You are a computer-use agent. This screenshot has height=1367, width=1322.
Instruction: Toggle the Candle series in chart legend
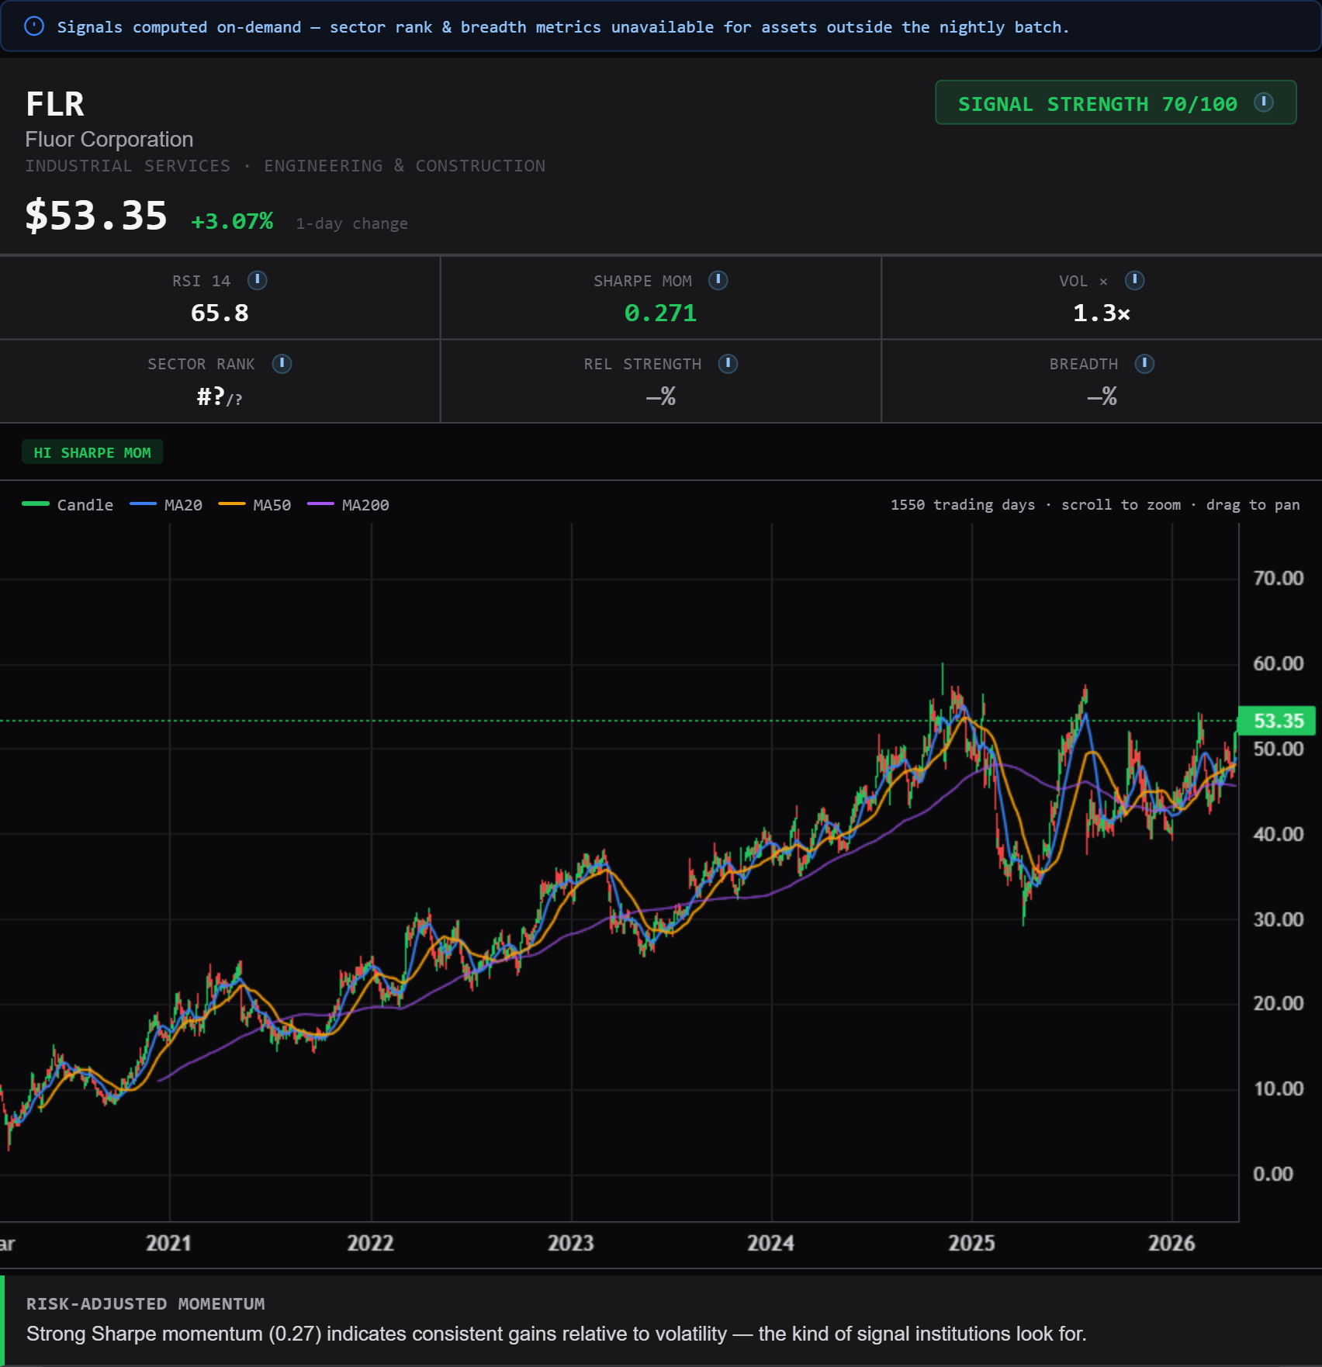(67, 505)
